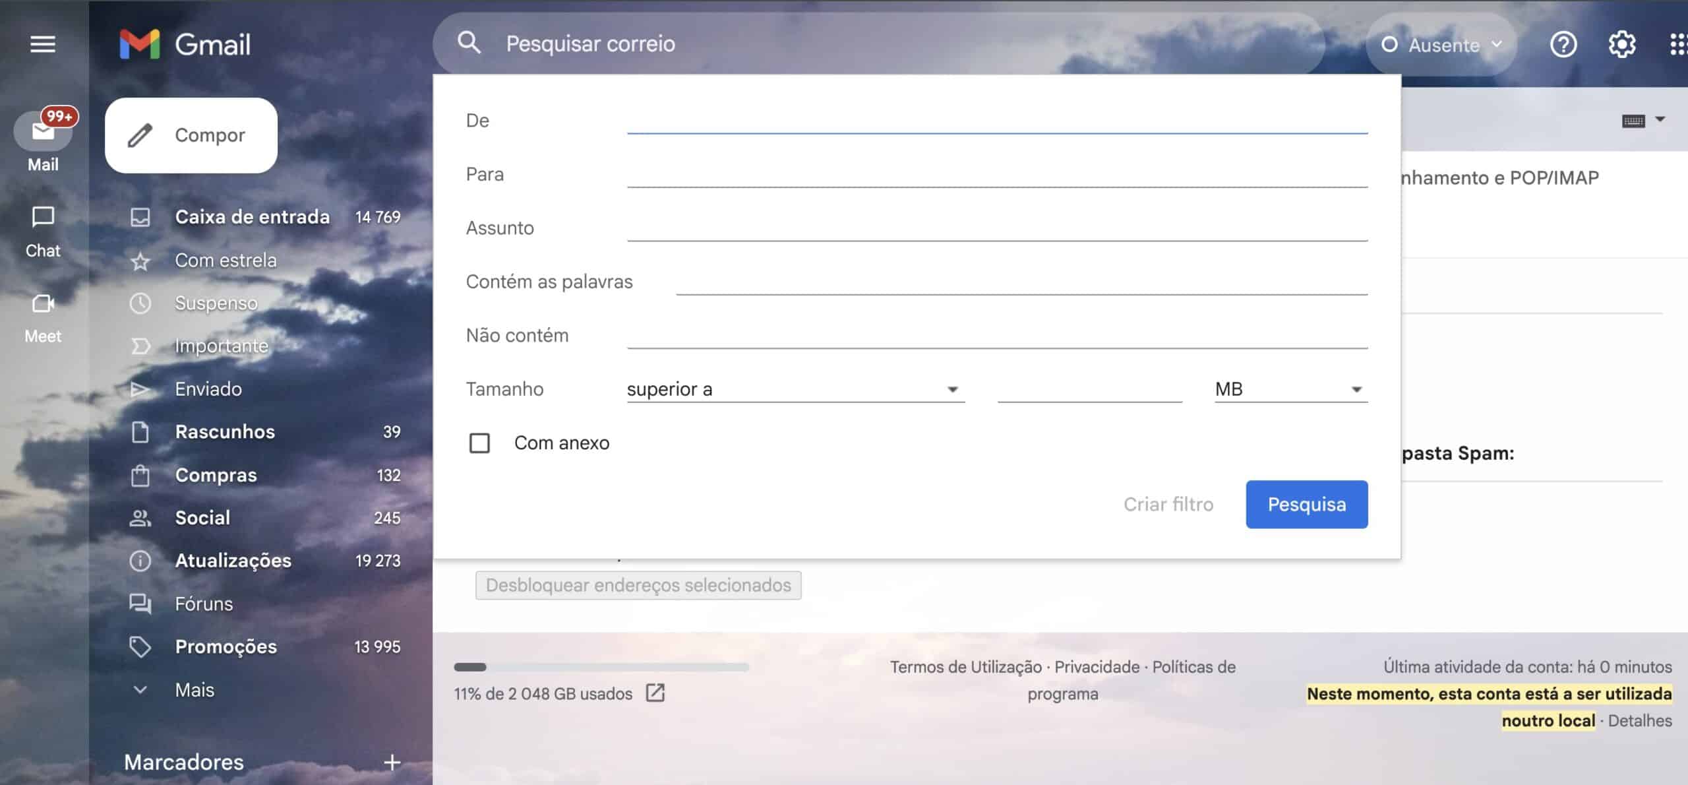Viewport: 1688px width, 785px height.
Task: Click the Criar filtro button
Action: tap(1168, 505)
